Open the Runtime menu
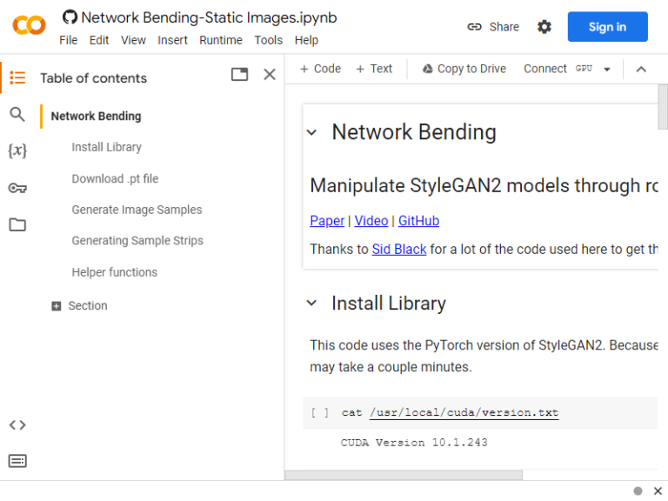This screenshot has height=501, width=668. tap(221, 40)
